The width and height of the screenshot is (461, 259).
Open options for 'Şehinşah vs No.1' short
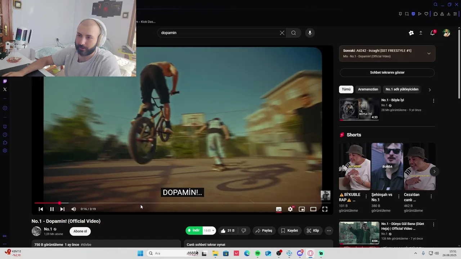click(399, 196)
